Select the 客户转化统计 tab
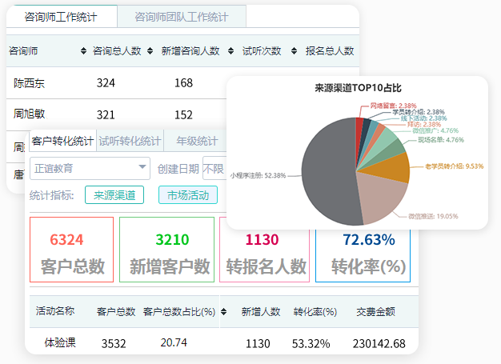The height and width of the screenshot is (364, 501). tap(62, 141)
